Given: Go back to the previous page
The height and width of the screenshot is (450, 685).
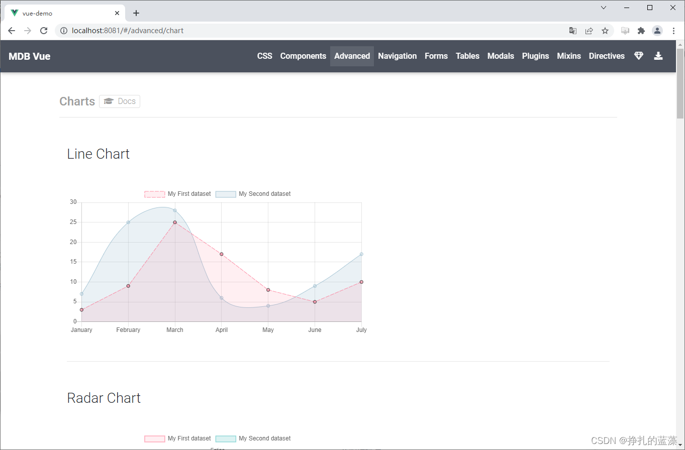Looking at the screenshot, I should click(x=12, y=31).
